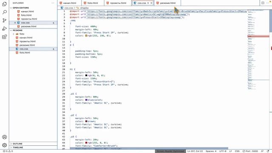Viewport: 272px width, 153px height.
Task: Collapse the Open Editors section
Action: [x=21, y=8]
